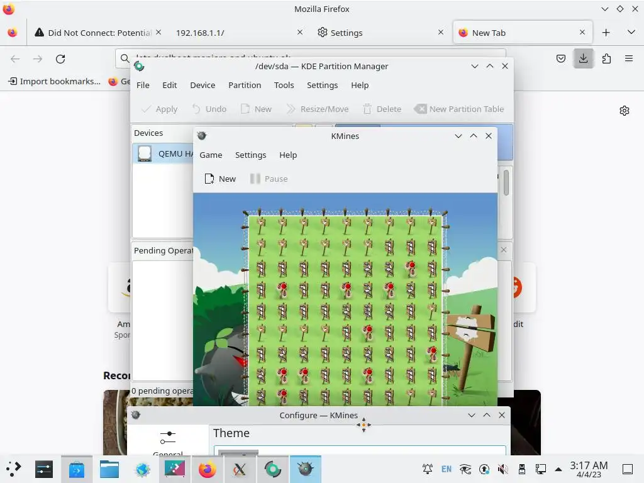Open the Help menu in KMines
Viewport: 644px width, 483px height.
click(x=288, y=155)
